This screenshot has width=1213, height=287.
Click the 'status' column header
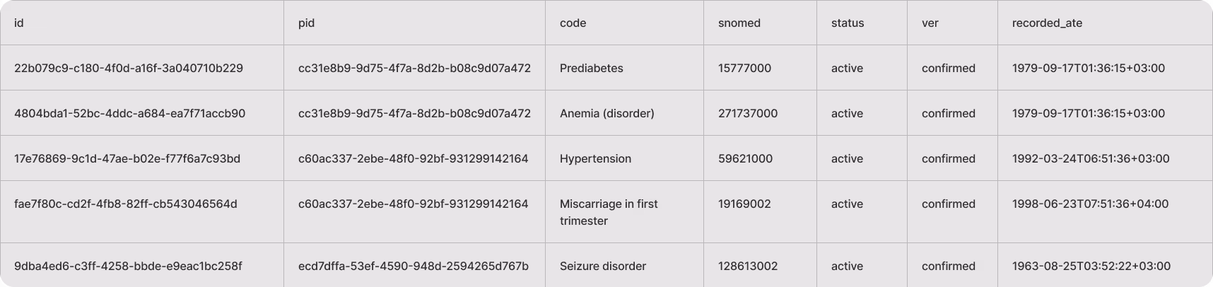tap(847, 23)
